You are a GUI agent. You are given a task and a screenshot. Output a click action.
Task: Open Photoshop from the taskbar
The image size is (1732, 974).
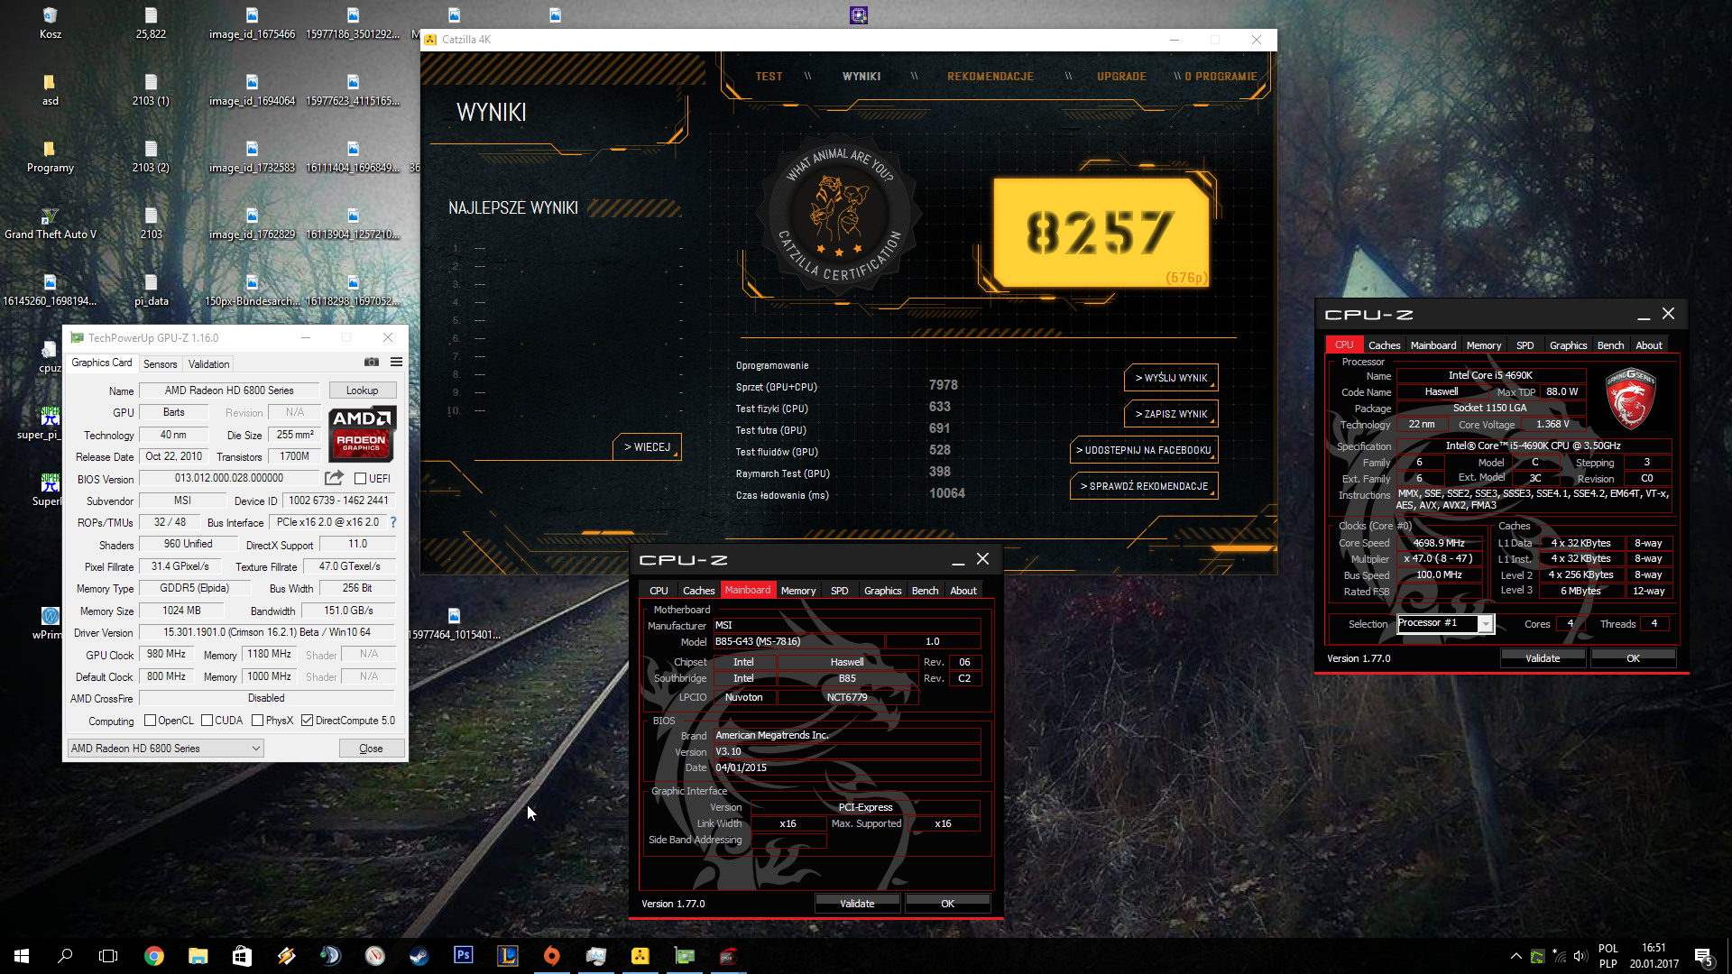click(x=464, y=956)
